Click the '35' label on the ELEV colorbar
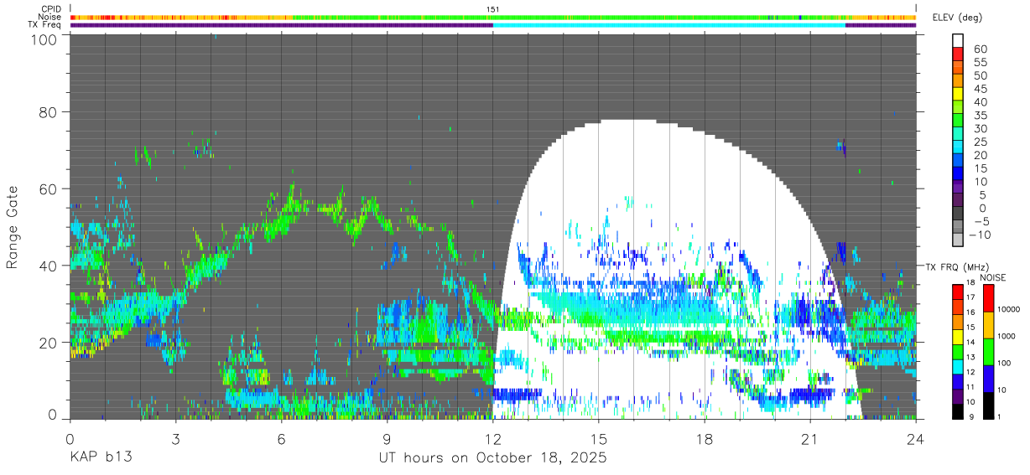 click(x=980, y=115)
